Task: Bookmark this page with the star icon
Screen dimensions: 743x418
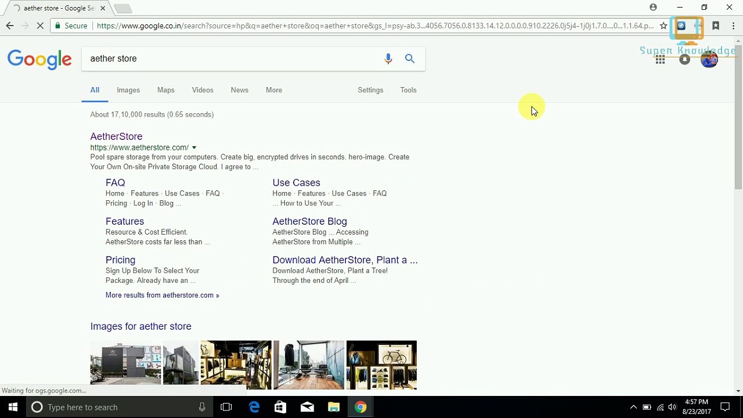Action: click(663, 26)
